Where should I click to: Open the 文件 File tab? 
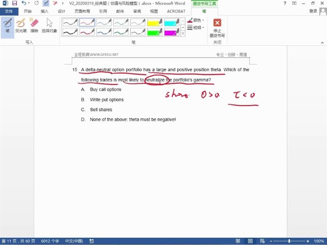click(x=9, y=11)
